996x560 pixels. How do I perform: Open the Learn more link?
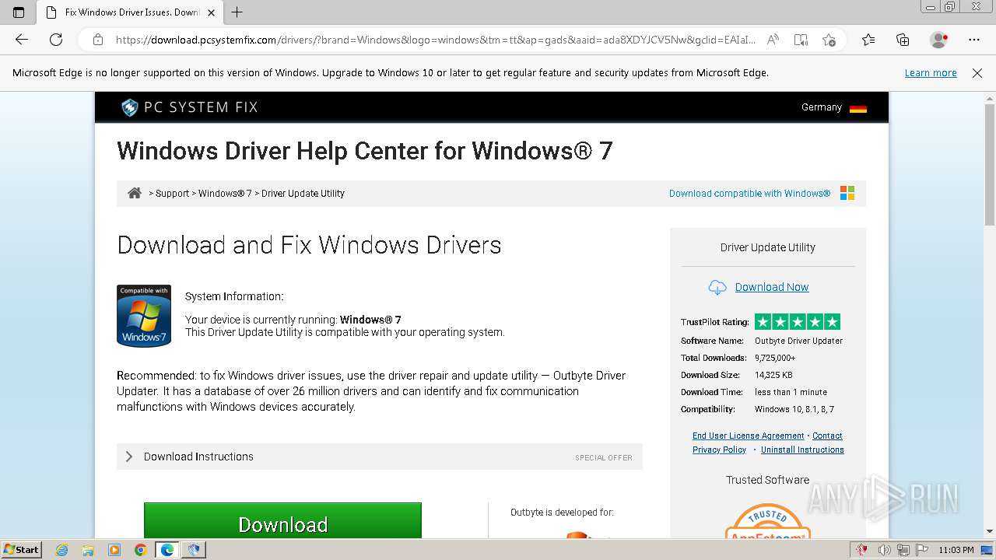click(931, 73)
